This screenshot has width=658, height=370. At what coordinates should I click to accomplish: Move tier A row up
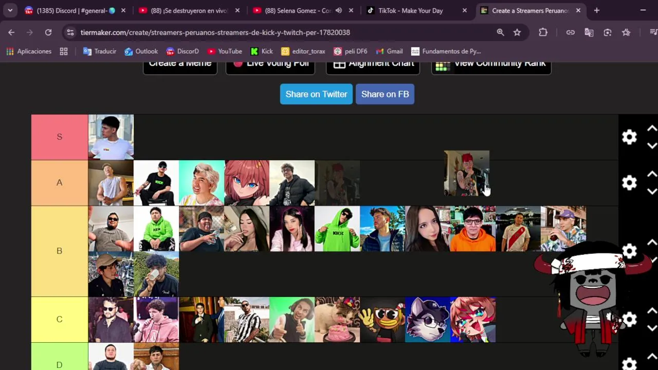click(x=652, y=174)
